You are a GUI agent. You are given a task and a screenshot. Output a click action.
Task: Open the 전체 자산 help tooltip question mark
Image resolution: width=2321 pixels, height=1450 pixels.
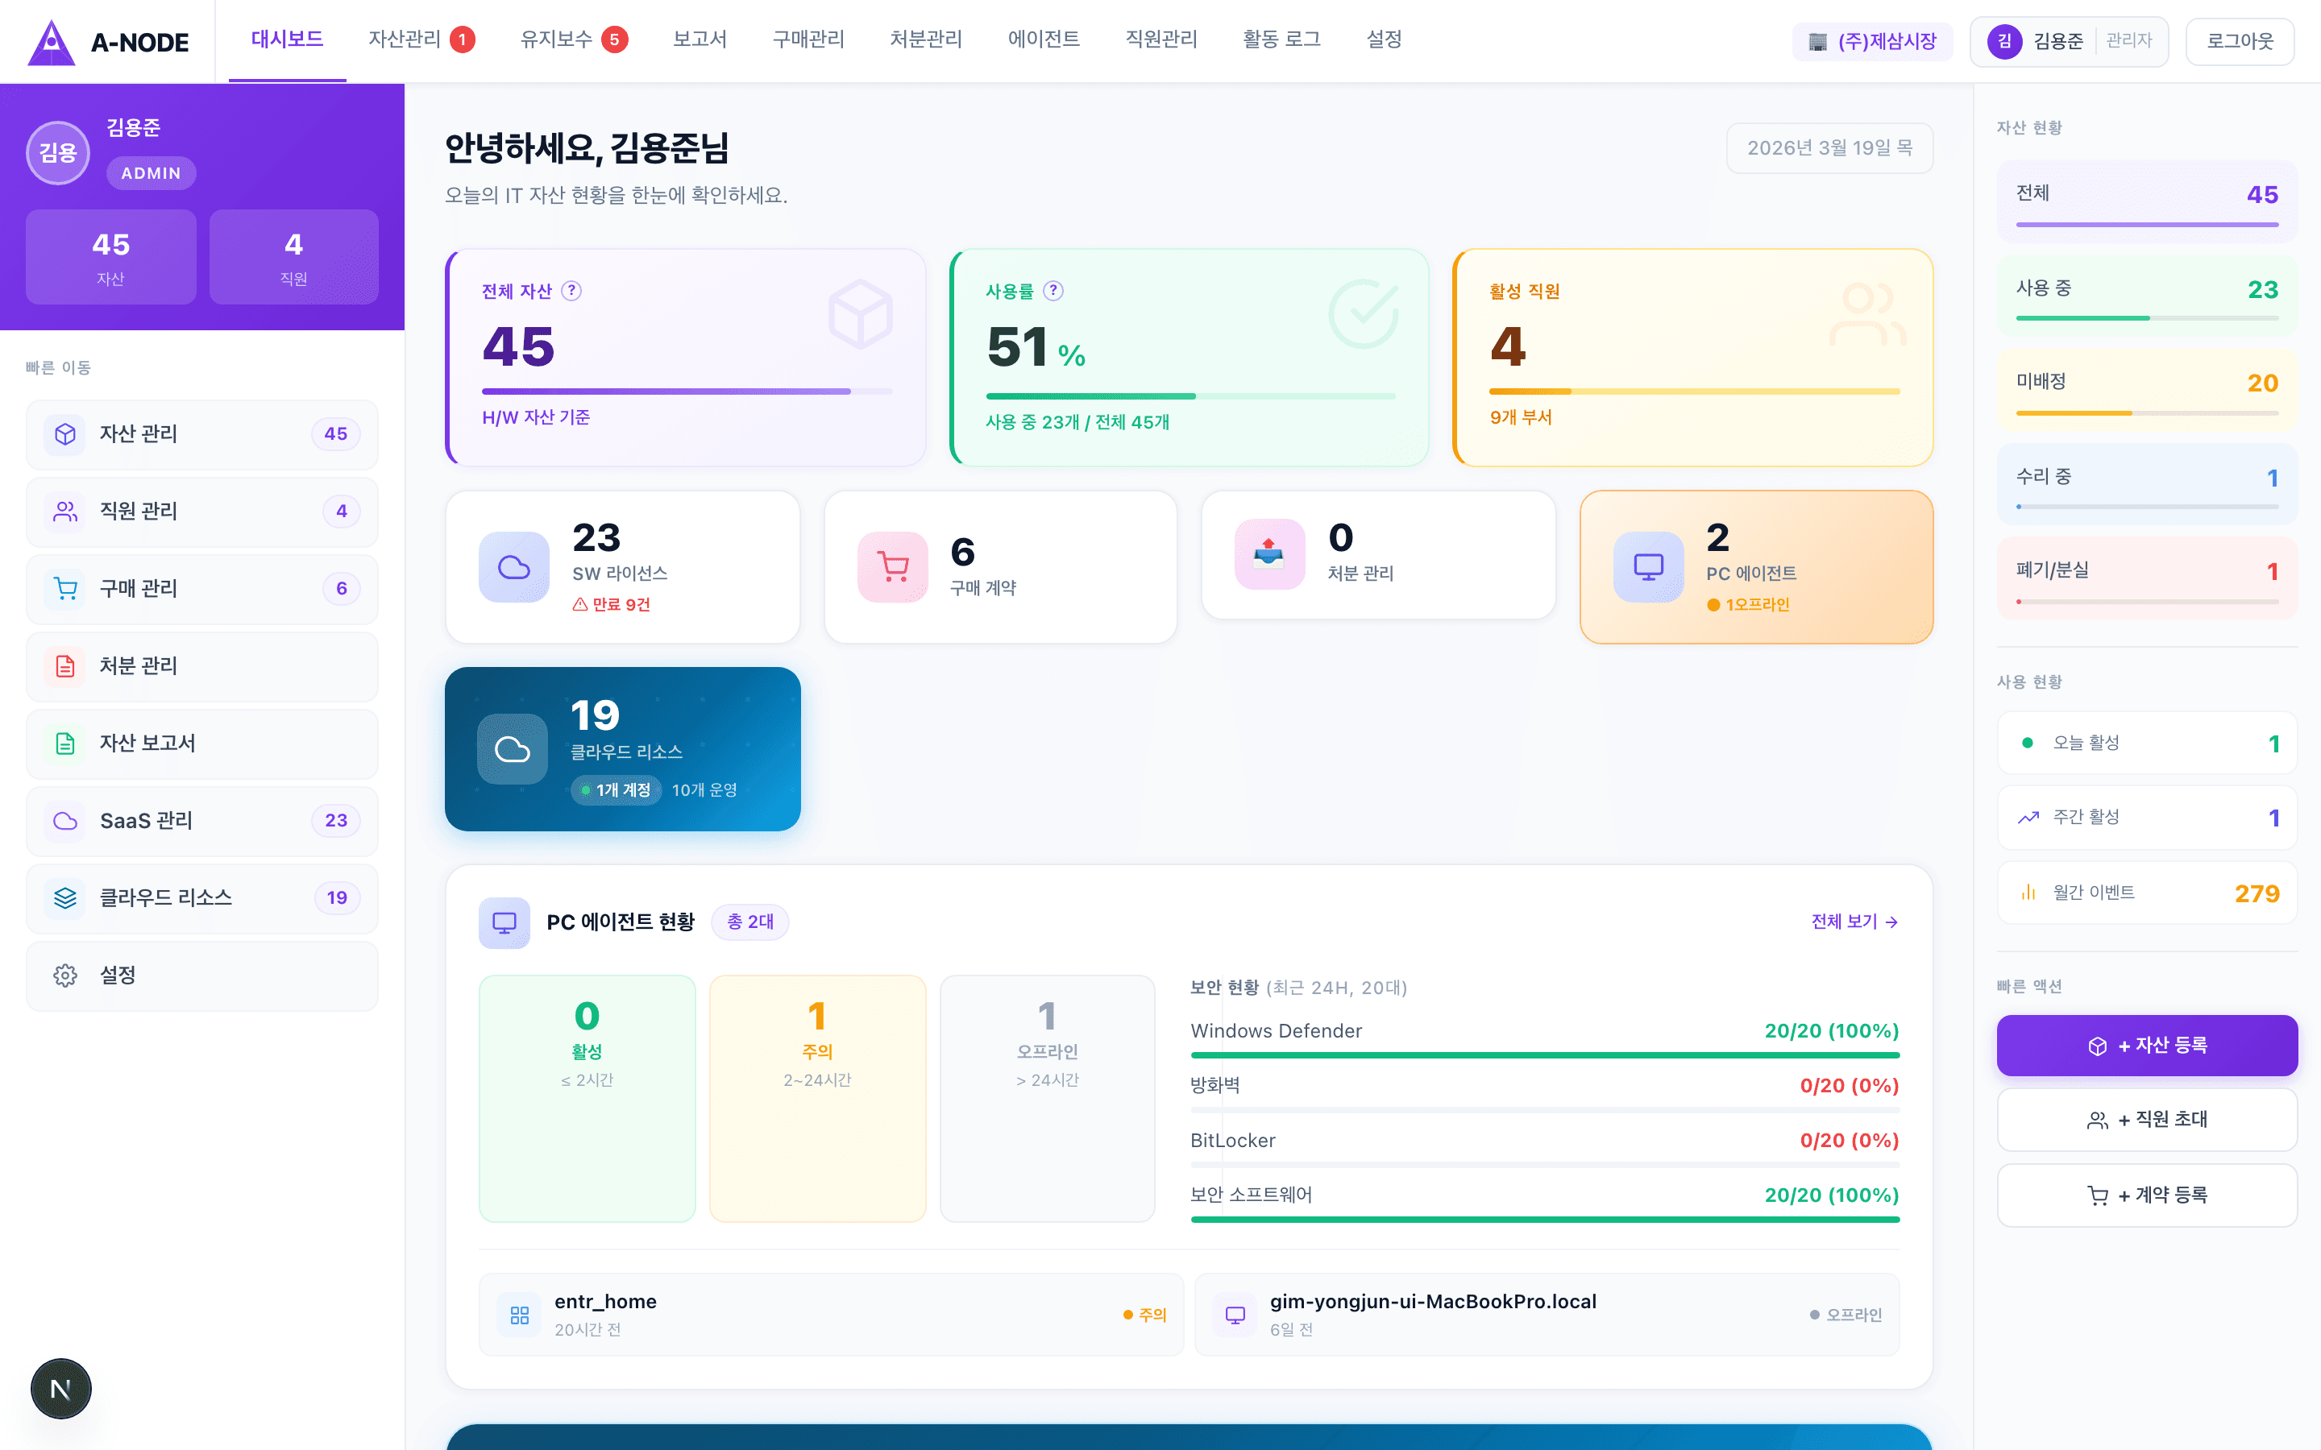click(572, 292)
